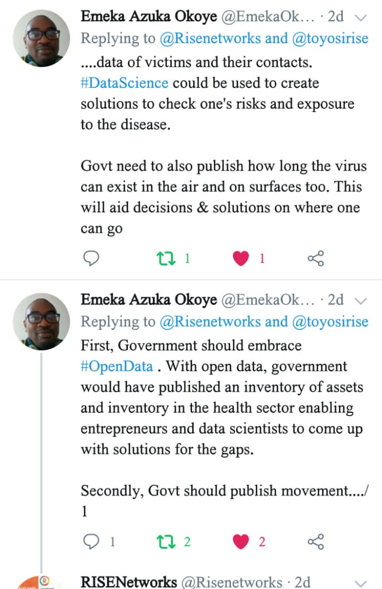Open the first tweet's options chevron

360,17
